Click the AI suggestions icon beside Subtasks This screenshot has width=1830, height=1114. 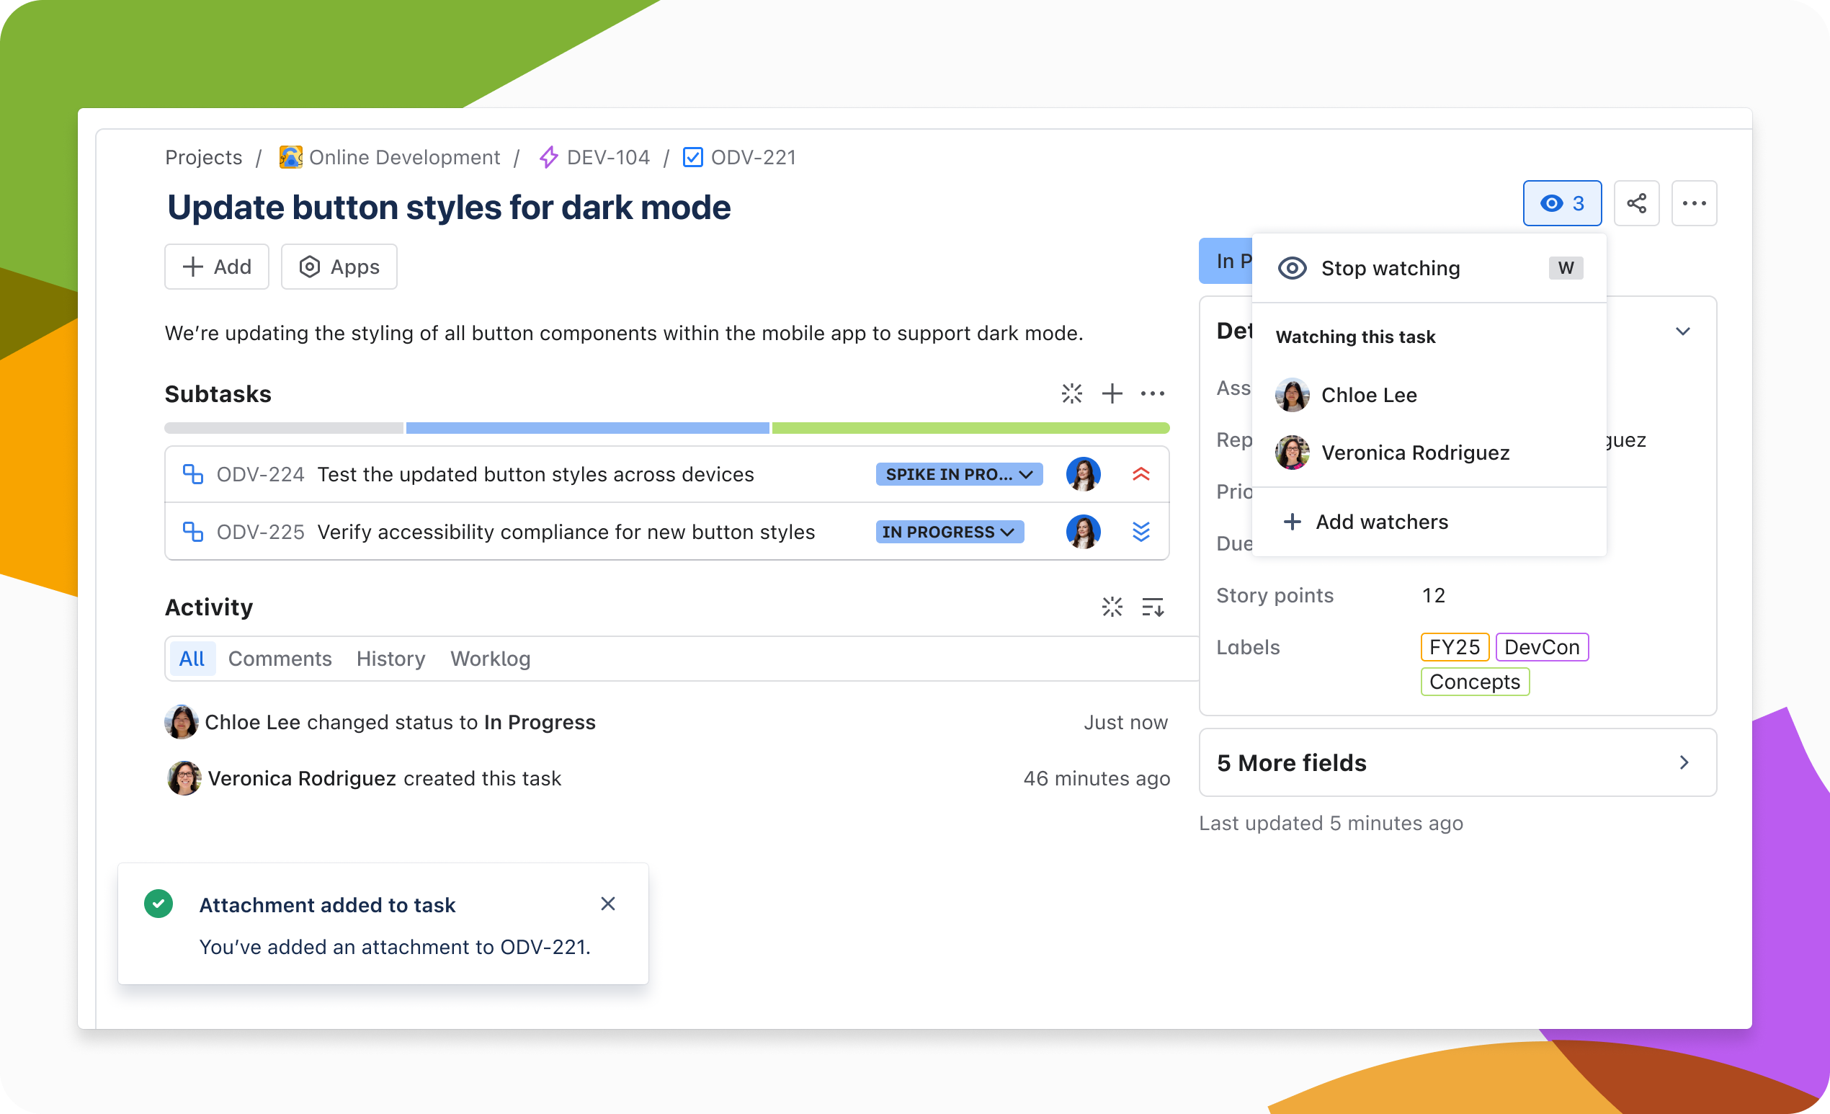coord(1073,393)
